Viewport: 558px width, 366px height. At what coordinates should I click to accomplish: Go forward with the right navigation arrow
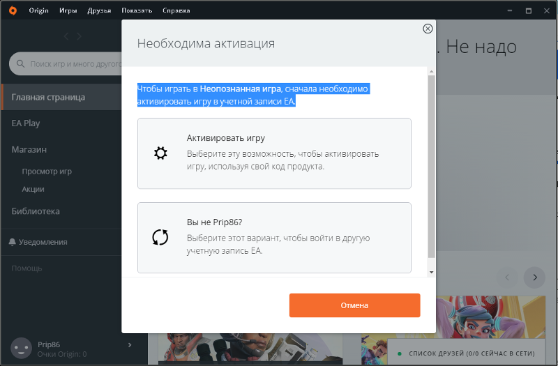(x=79, y=36)
